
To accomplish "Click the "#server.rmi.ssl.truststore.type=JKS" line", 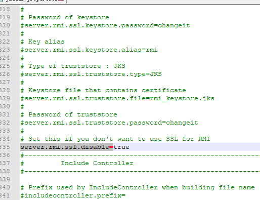I will (x=91, y=74).
